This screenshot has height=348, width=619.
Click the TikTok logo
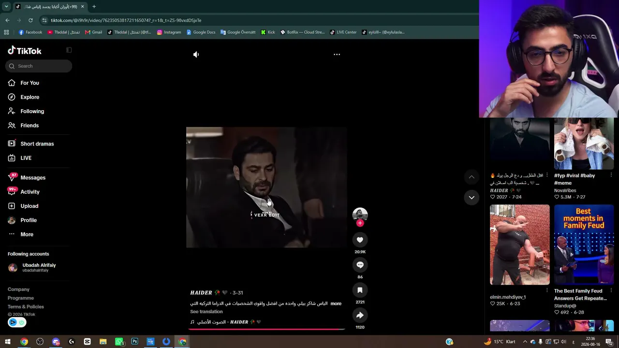pos(25,51)
